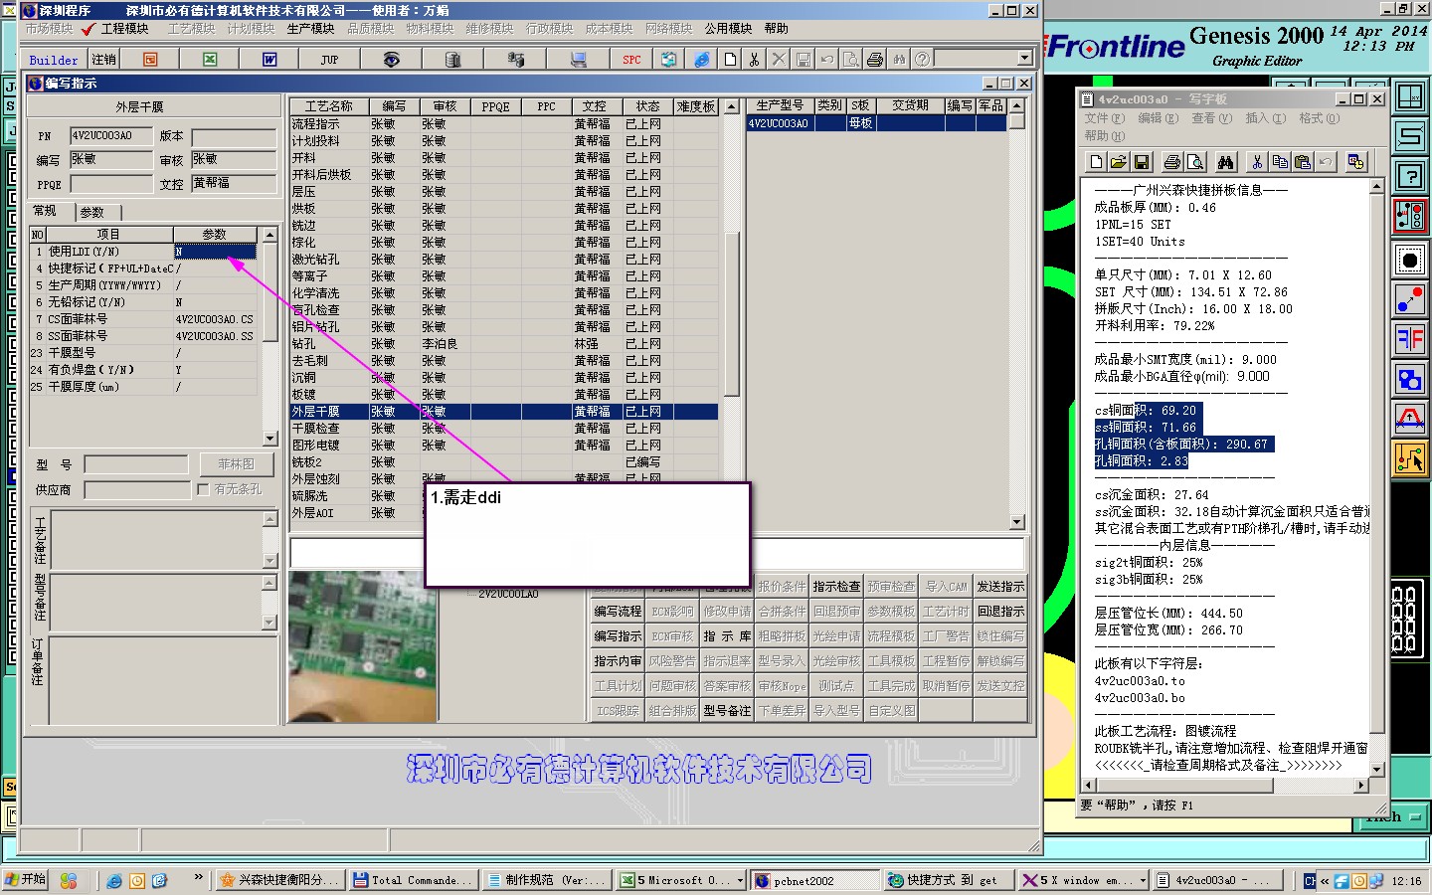Click the Internet Explorer icon in main toolbar
This screenshot has width=1432, height=895.
[x=702, y=60]
